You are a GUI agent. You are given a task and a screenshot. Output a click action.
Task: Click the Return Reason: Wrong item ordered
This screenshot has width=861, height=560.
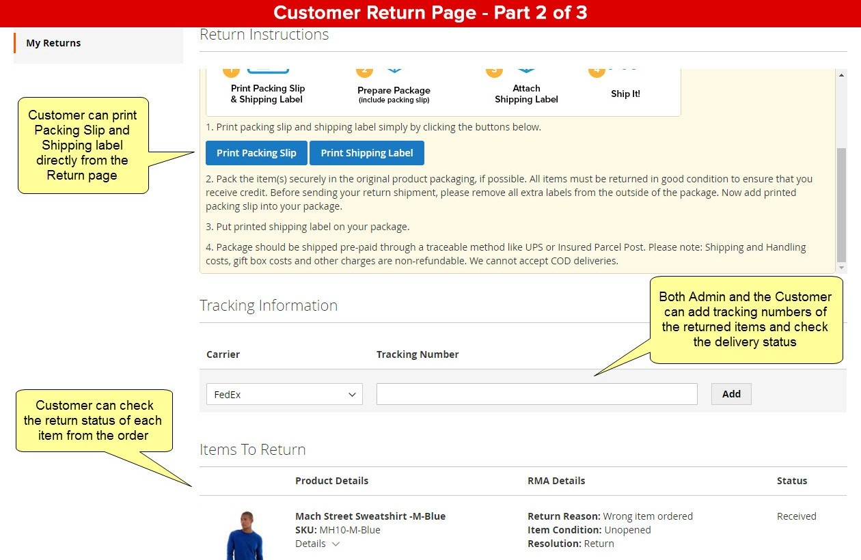(x=610, y=516)
